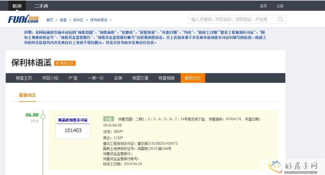Open the 楼盘相册 navigation item
The width and height of the screenshot is (325, 175).
pyautogui.click(x=166, y=78)
